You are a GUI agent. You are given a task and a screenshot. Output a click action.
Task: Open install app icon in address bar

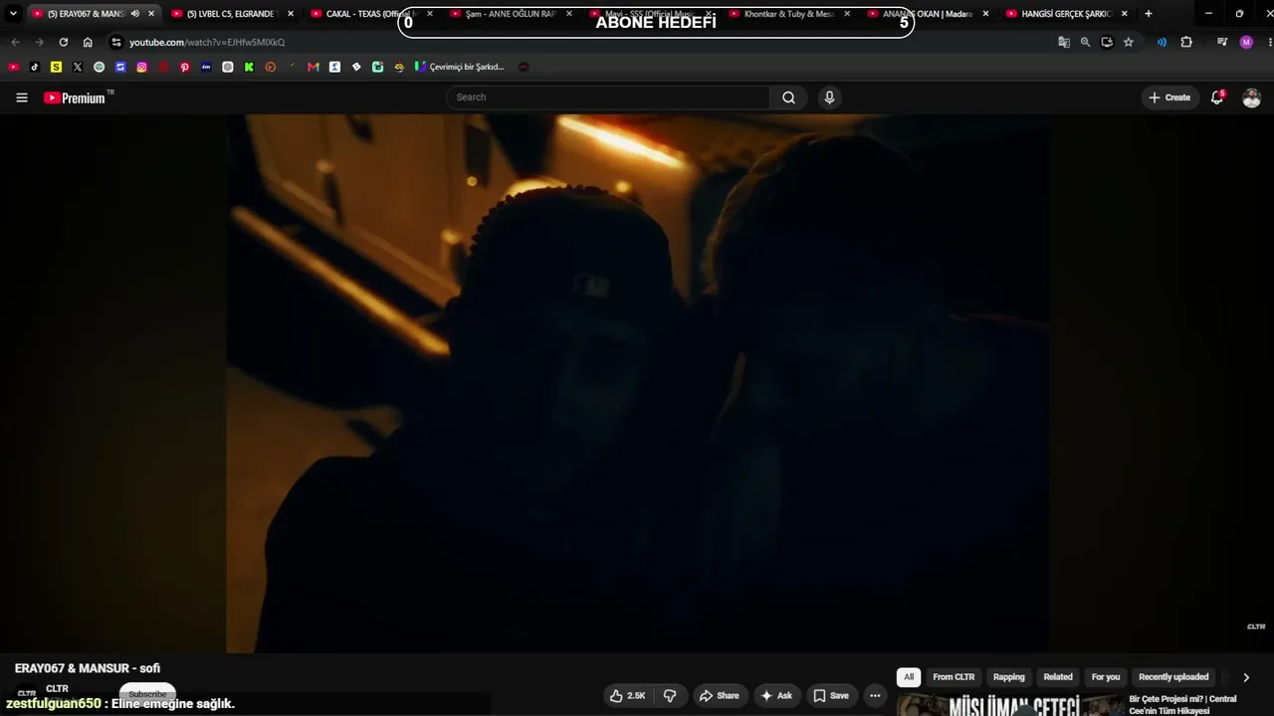tap(1107, 42)
